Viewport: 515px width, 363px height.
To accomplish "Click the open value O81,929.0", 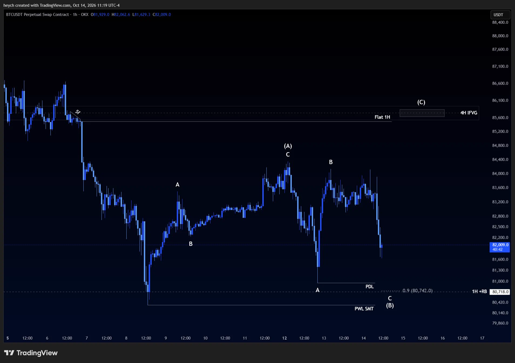I will pos(100,15).
